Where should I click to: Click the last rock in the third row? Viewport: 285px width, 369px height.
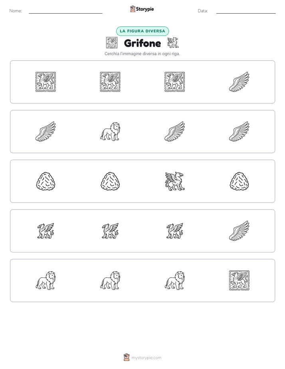pos(239,181)
